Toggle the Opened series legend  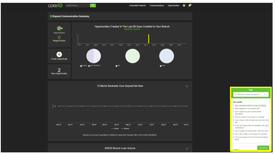click(x=125, y=129)
